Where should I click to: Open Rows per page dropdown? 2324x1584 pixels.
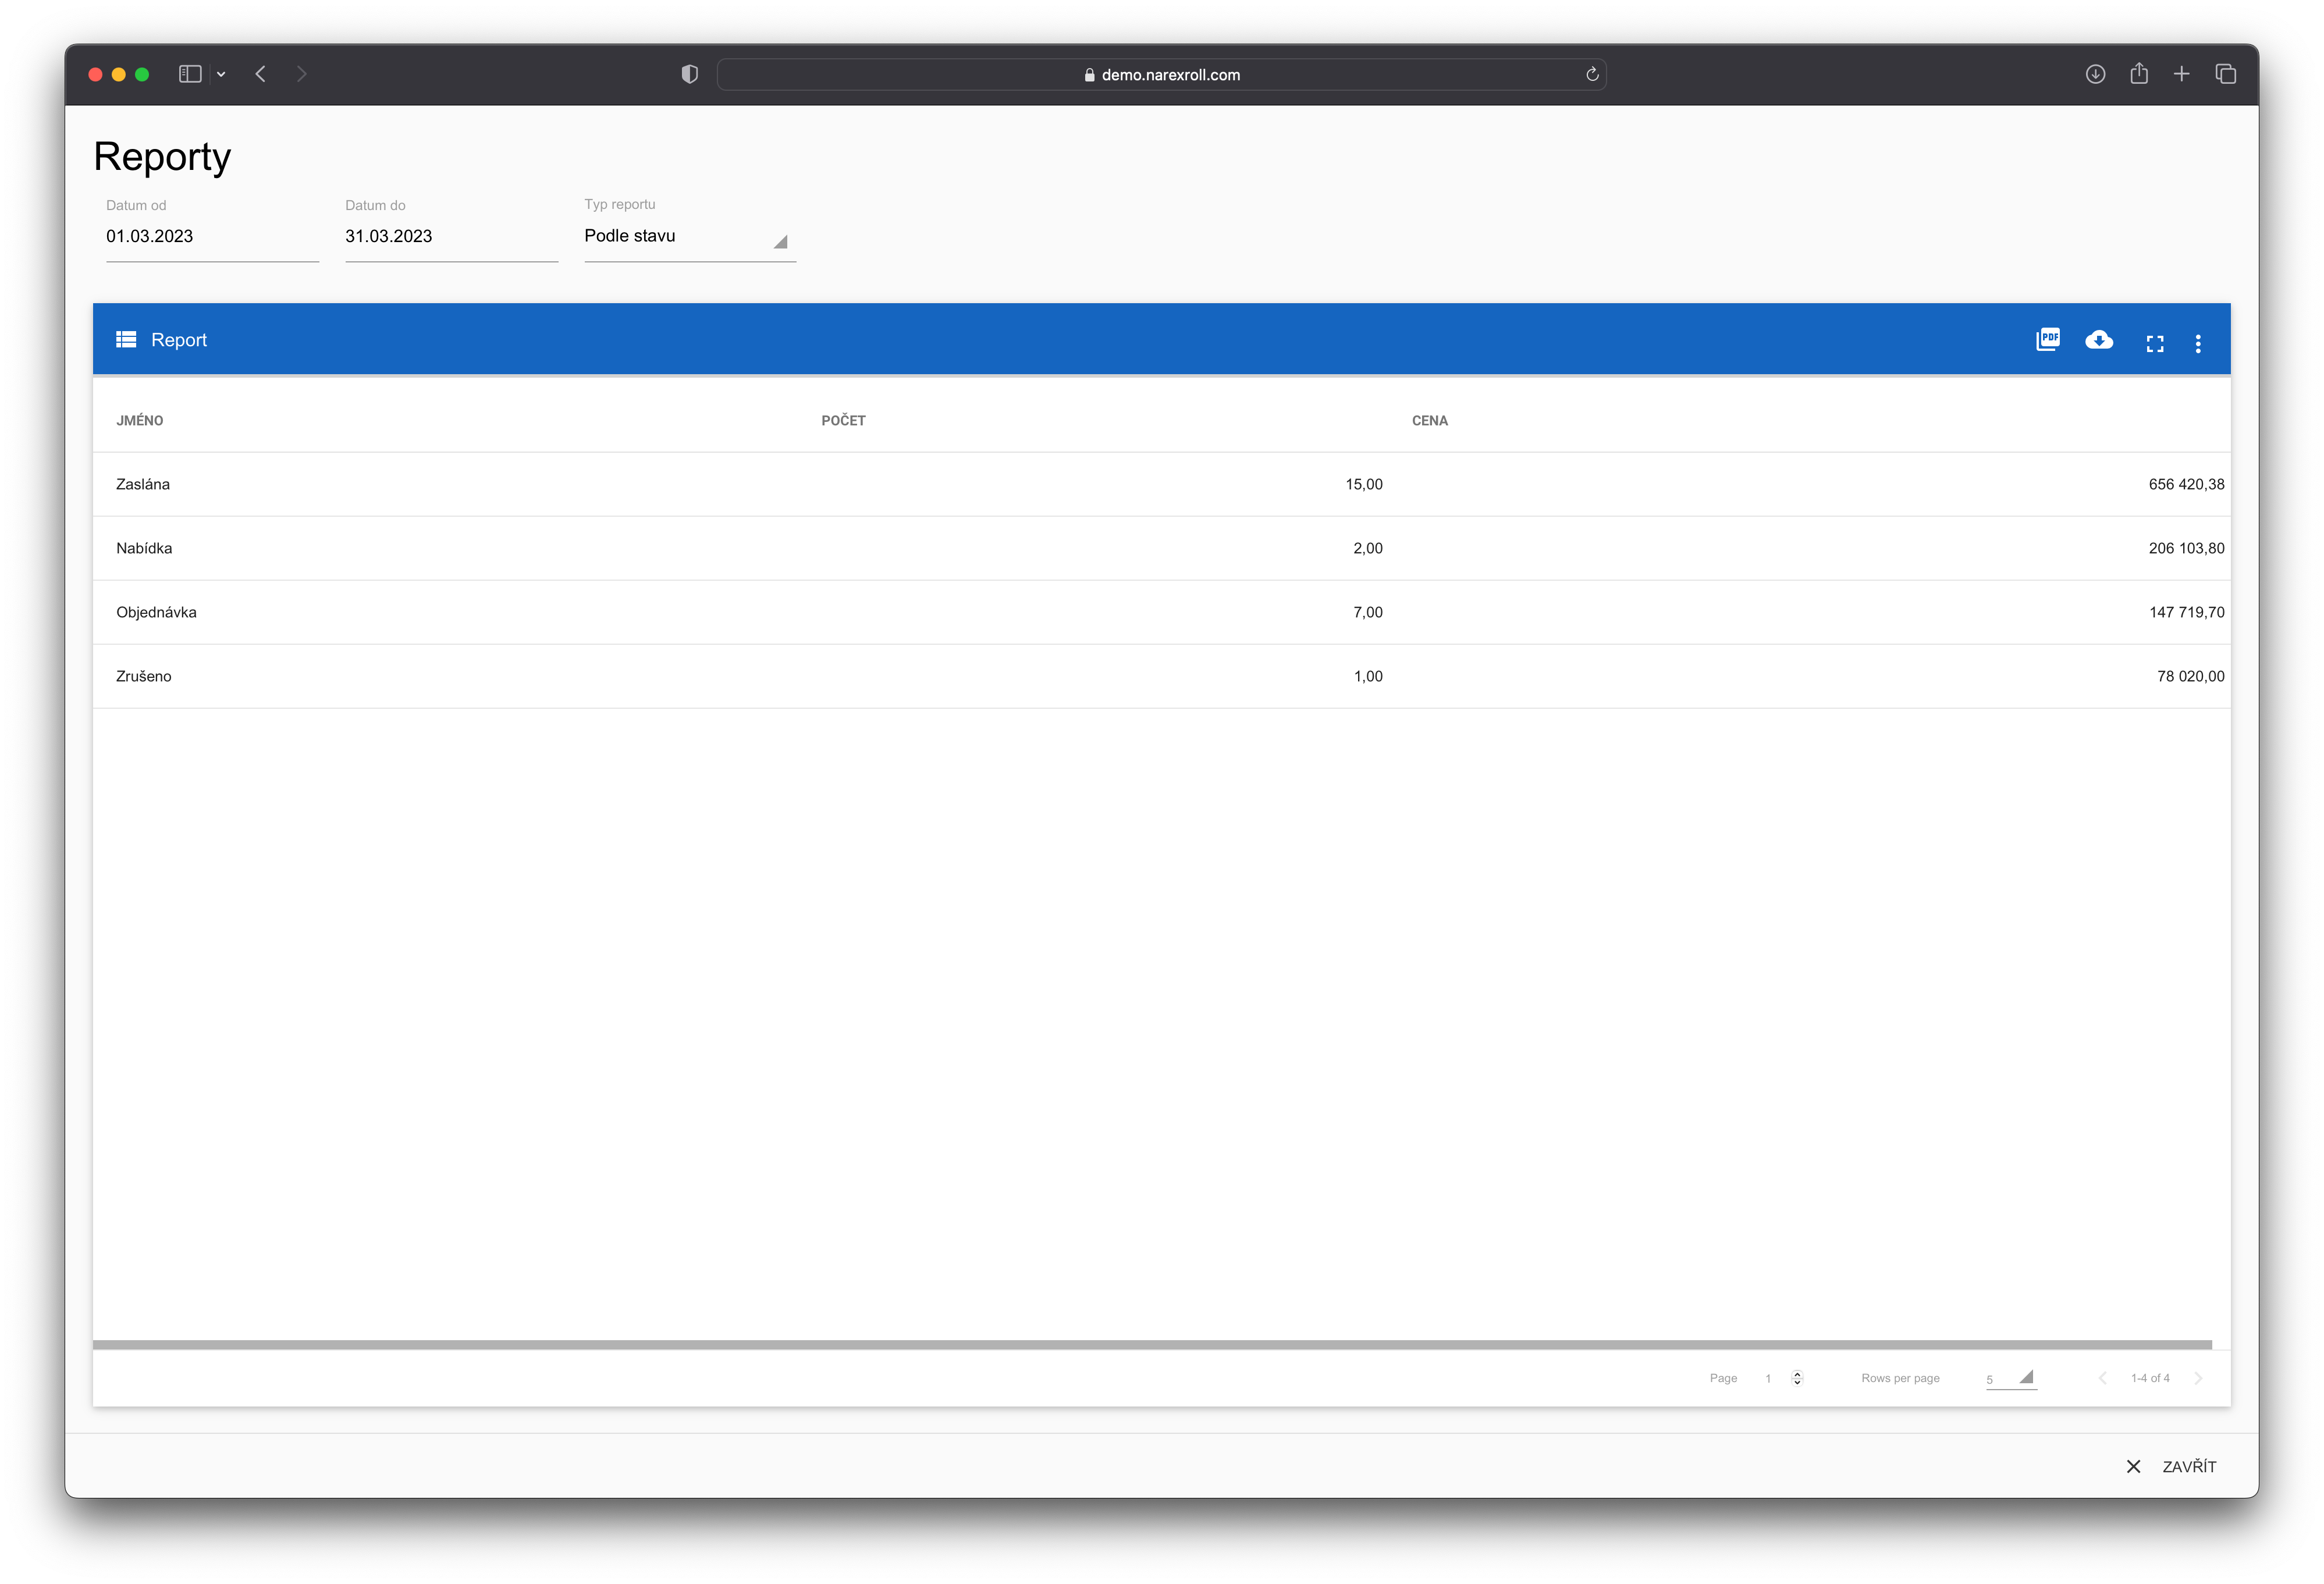coord(2011,1378)
